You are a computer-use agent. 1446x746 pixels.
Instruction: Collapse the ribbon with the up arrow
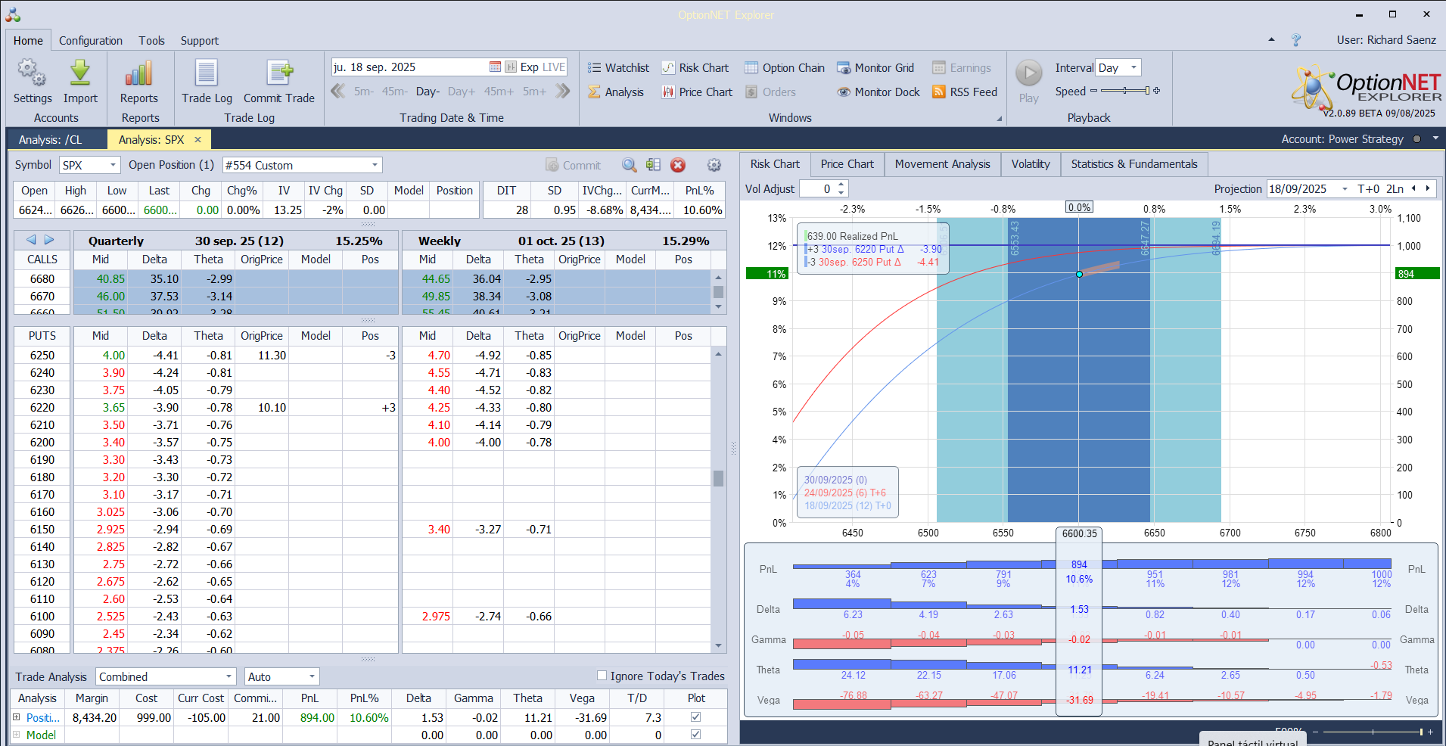click(x=1271, y=39)
